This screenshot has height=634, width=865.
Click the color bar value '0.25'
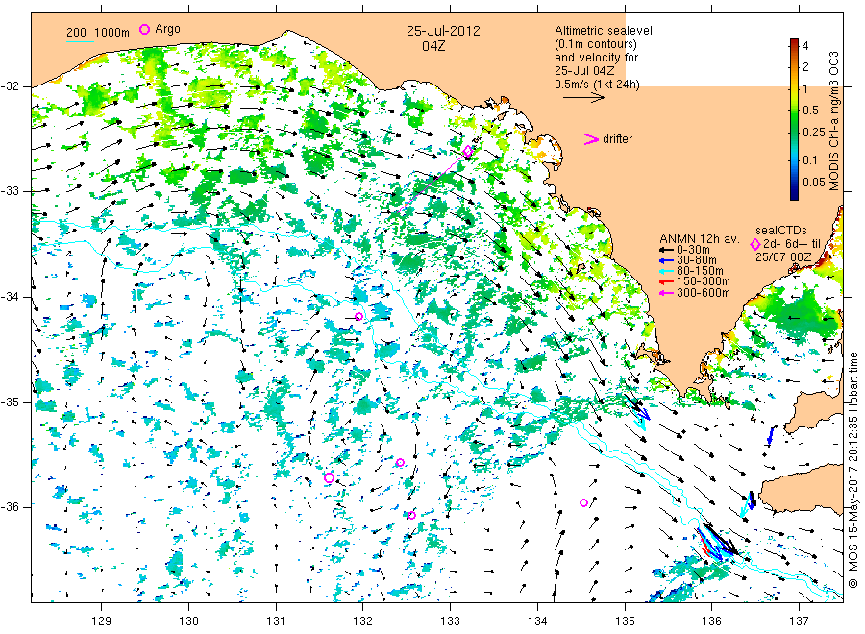click(x=814, y=133)
